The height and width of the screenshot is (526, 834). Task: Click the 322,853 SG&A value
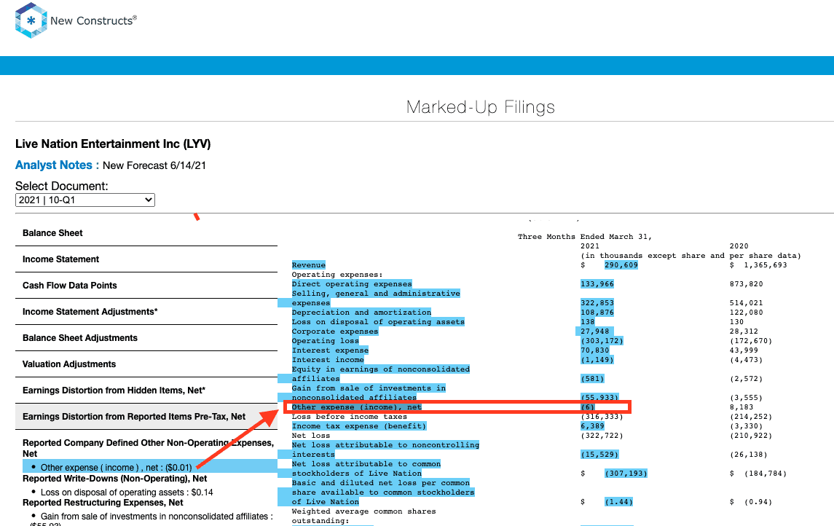coord(597,302)
